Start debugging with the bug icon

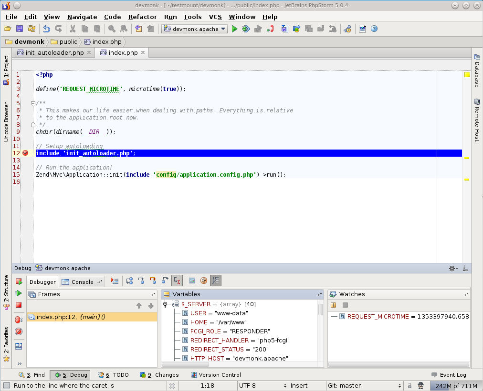pyautogui.click(x=246, y=29)
